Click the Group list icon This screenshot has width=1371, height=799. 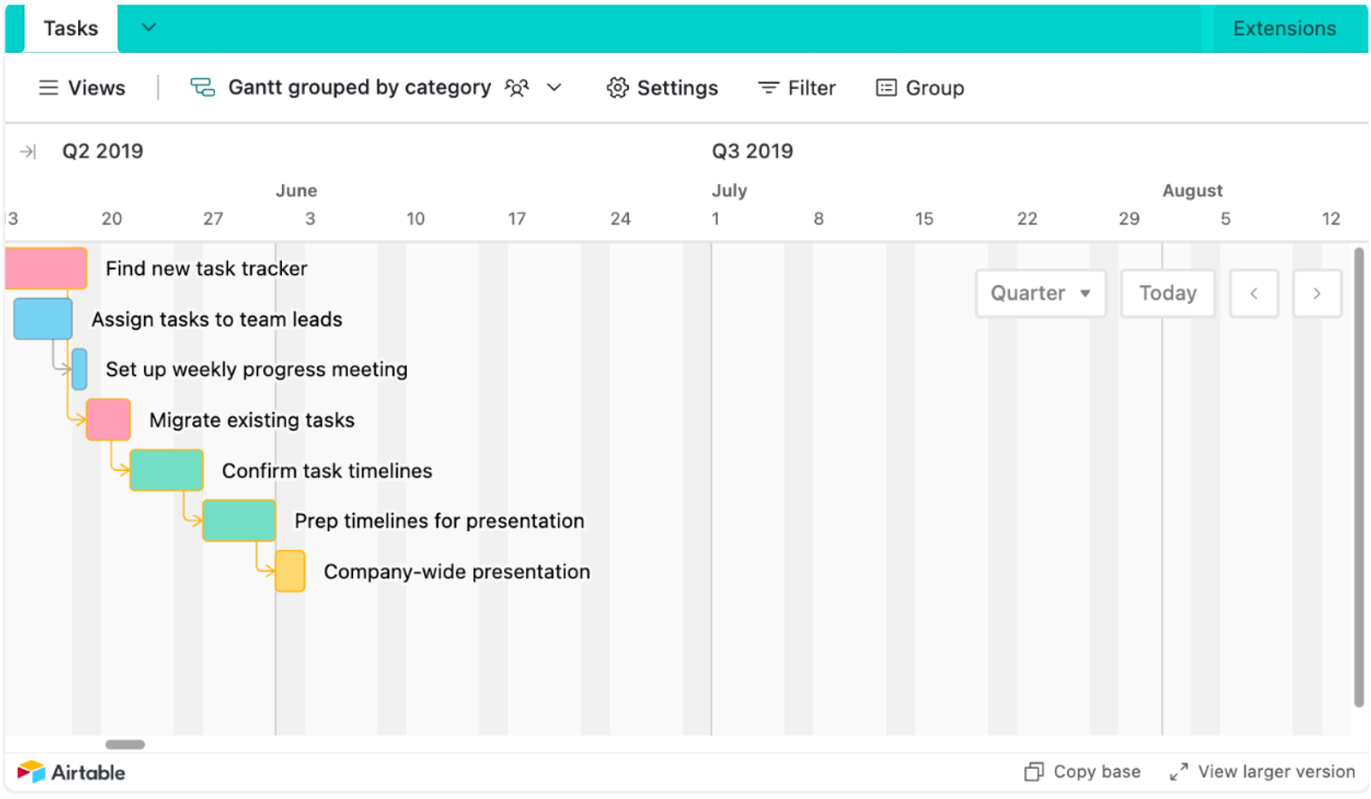(x=886, y=87)
